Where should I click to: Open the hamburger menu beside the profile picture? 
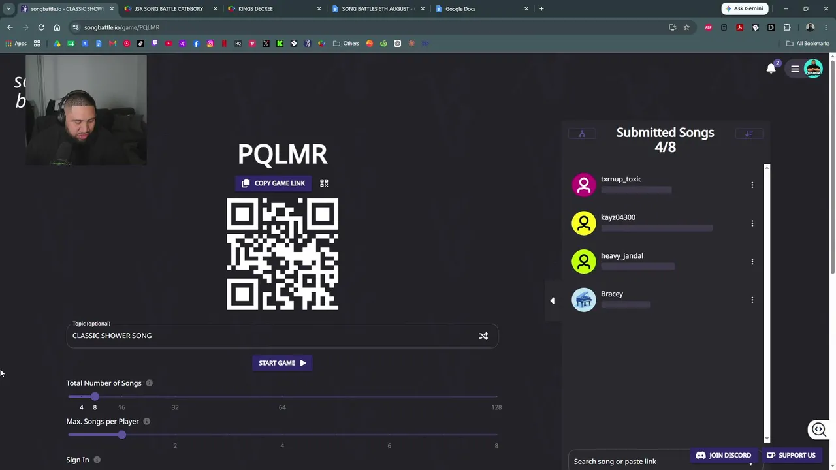point(795,69)
